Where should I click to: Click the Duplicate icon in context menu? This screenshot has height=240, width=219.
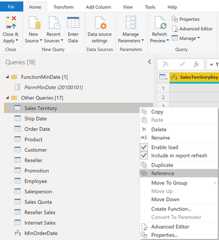pyautogui.click(x=144, y=165)
